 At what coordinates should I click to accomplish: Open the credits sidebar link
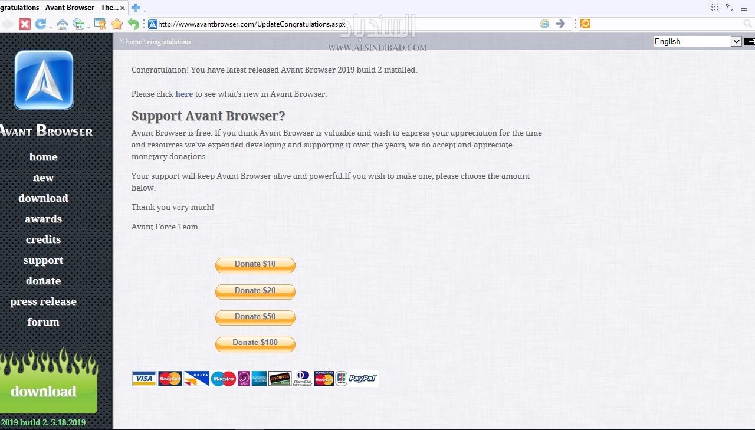44,239
